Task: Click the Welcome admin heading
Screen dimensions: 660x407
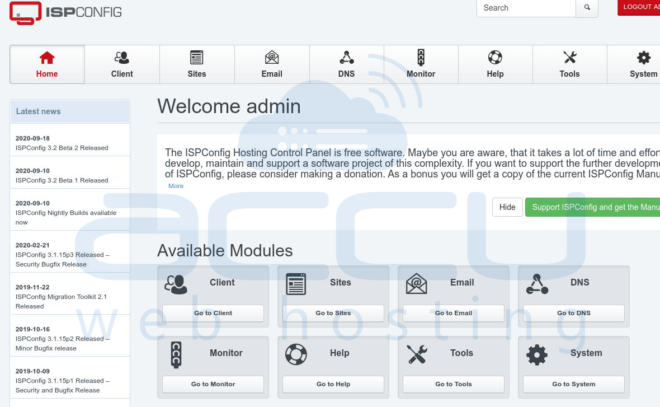Action: [x=229, y=106]
